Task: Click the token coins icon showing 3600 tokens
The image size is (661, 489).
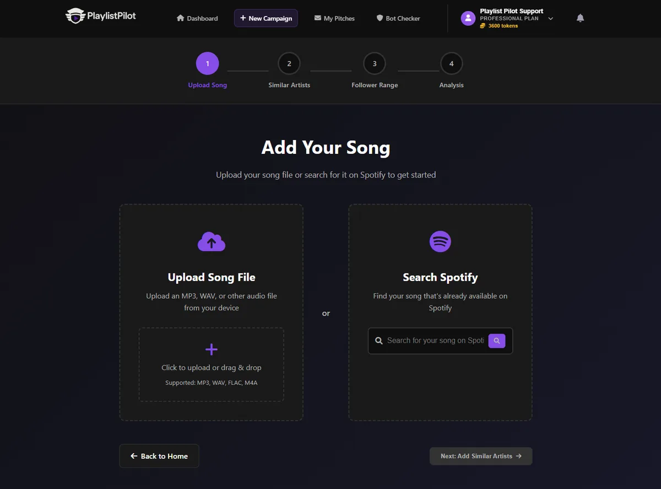Action: (482, 25)
